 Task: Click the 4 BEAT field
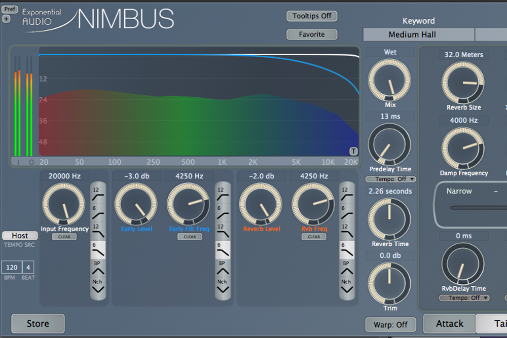[28, 268]
